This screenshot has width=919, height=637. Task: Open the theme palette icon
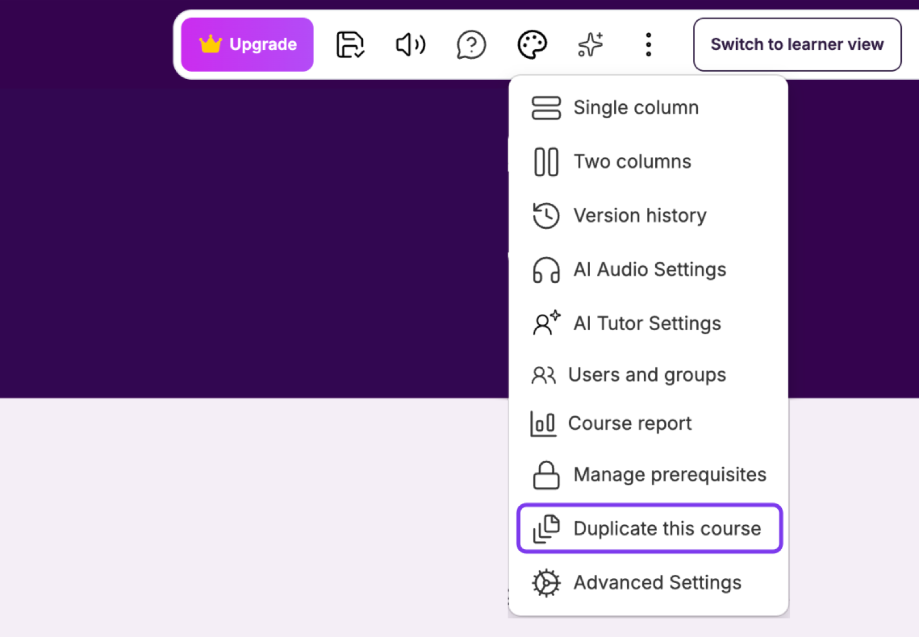tap(532, 44)
